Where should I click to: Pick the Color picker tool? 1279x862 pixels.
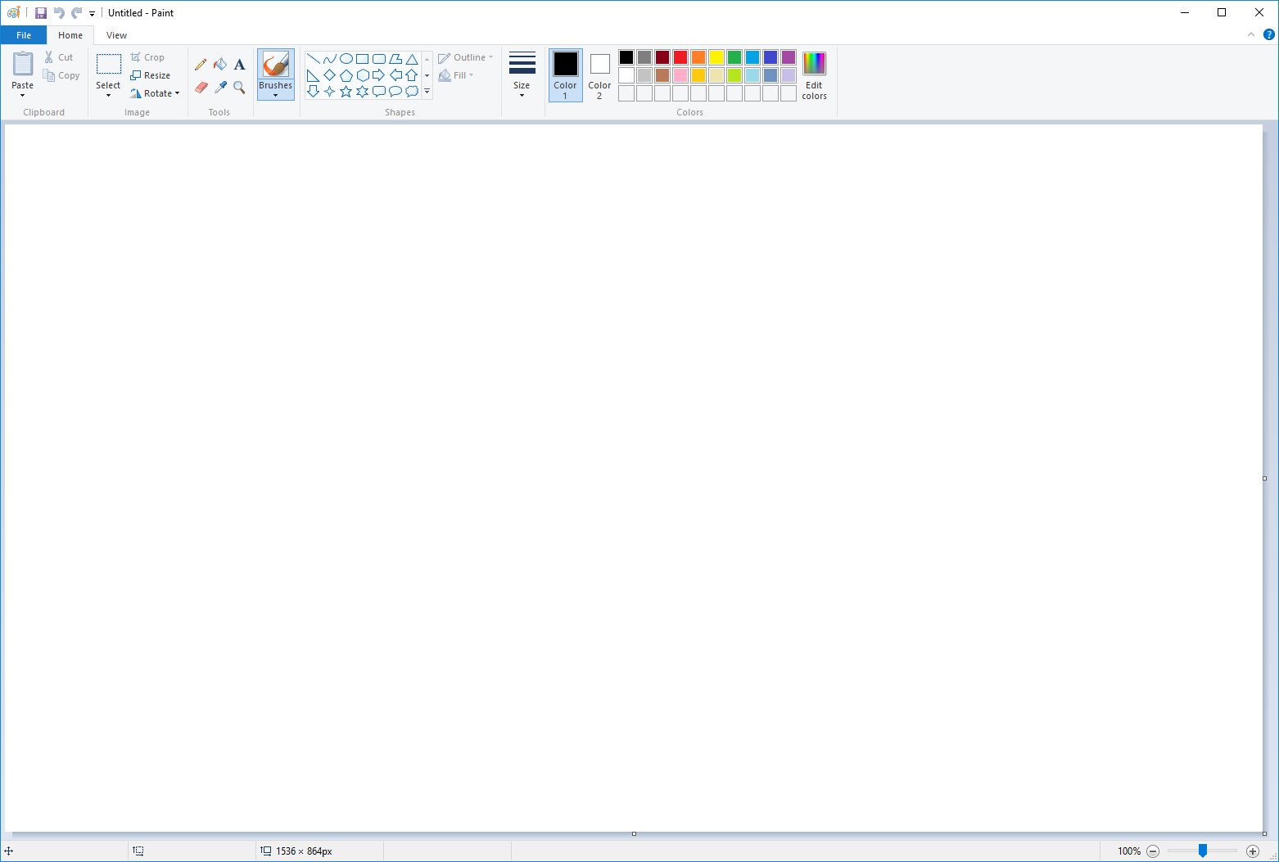click(219, 88)
